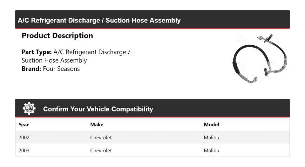Click Chevrolet in the 2003 row
The width and height of the screenshot is (305, 167).
click(101, 150)
